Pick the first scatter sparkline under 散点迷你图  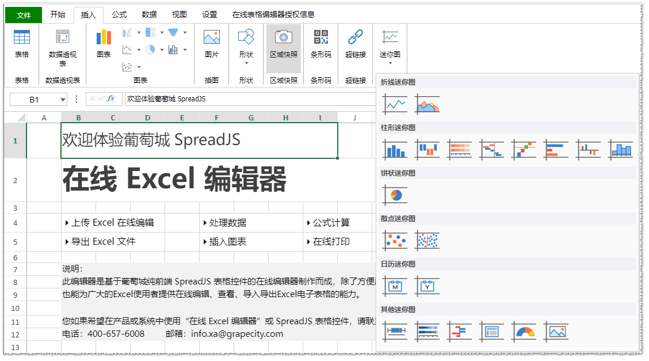point(395,240)
